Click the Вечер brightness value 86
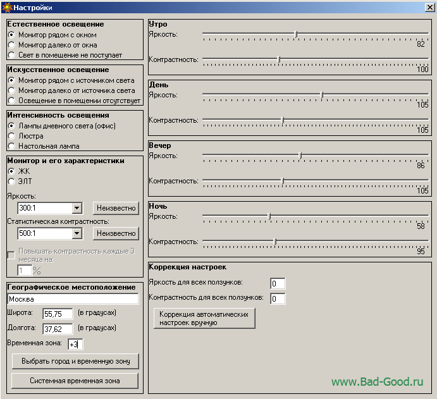This screenshot has height=399, width=437. tap(421, 166)
